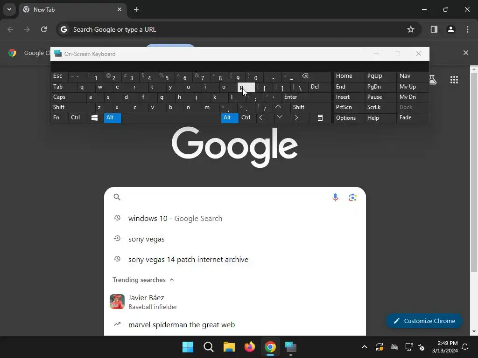Click the Customize Chrome button
The width and height of the screenshot is (478, 358).
pyautogui.click(x=424, y=321)
